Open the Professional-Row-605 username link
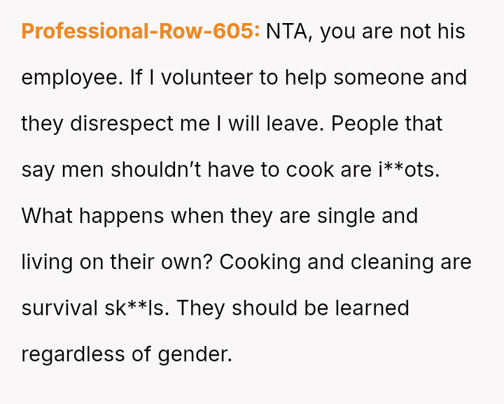This screenshot has height=404, width=504. 140,31
